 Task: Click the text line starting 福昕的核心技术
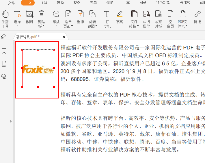(x=133, y=118)
